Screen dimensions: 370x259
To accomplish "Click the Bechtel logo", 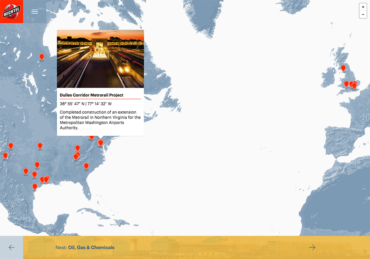I will 11,12.
